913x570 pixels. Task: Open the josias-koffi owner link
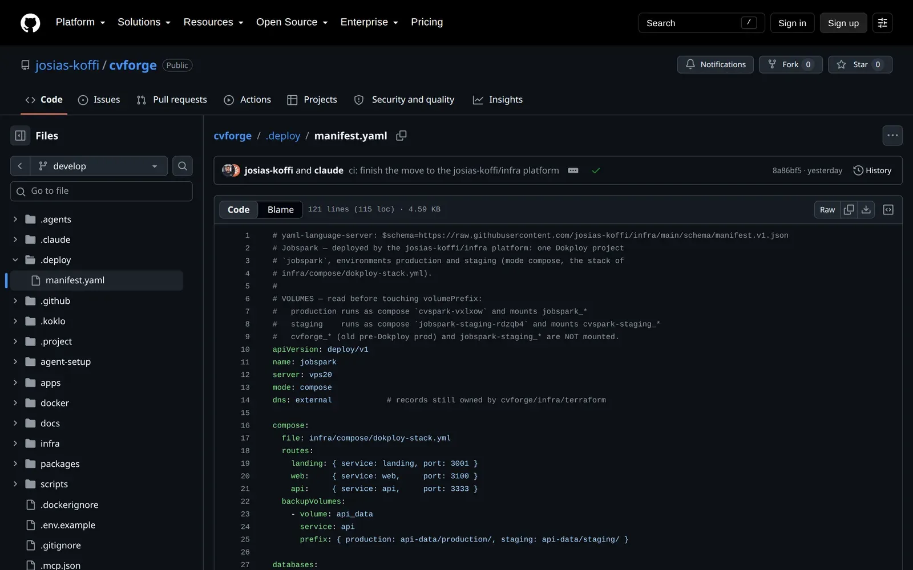point(67,65)
